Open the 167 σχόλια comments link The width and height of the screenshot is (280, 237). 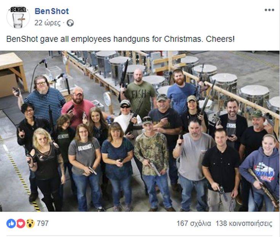194,223
